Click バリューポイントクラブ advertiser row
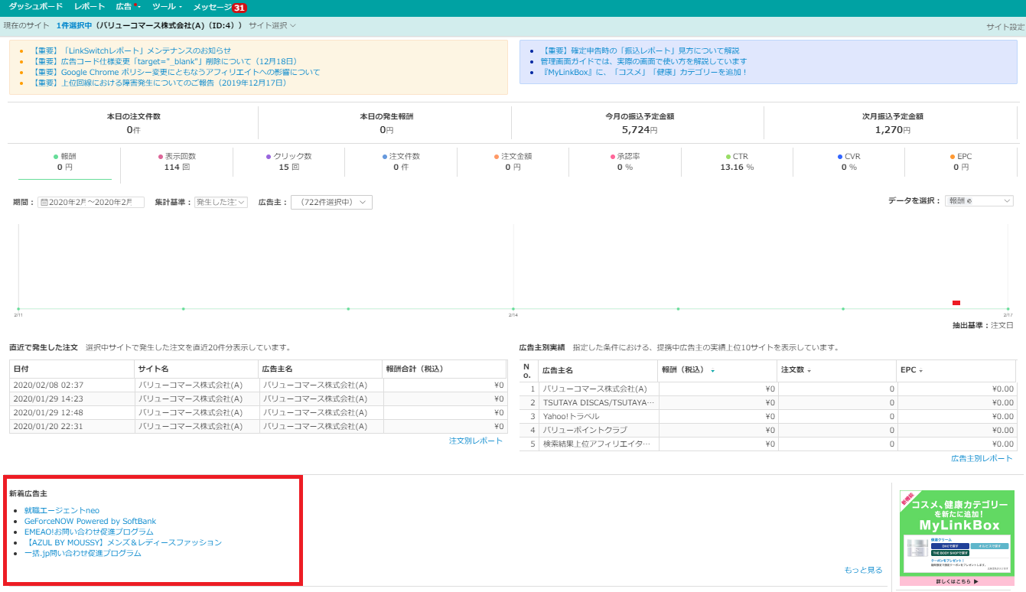The image size is (1026, 592). (767, 431)
